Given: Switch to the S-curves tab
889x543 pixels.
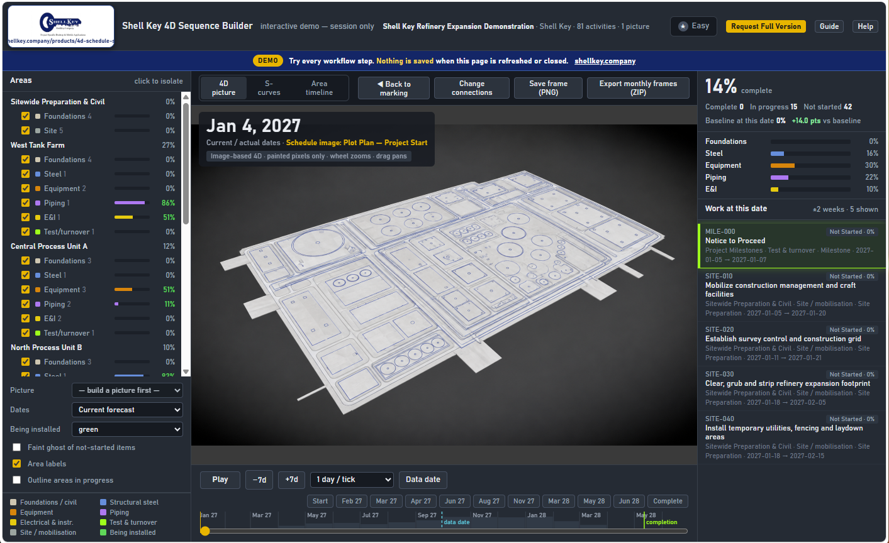Looking at the screenshot, I should 269,88.
